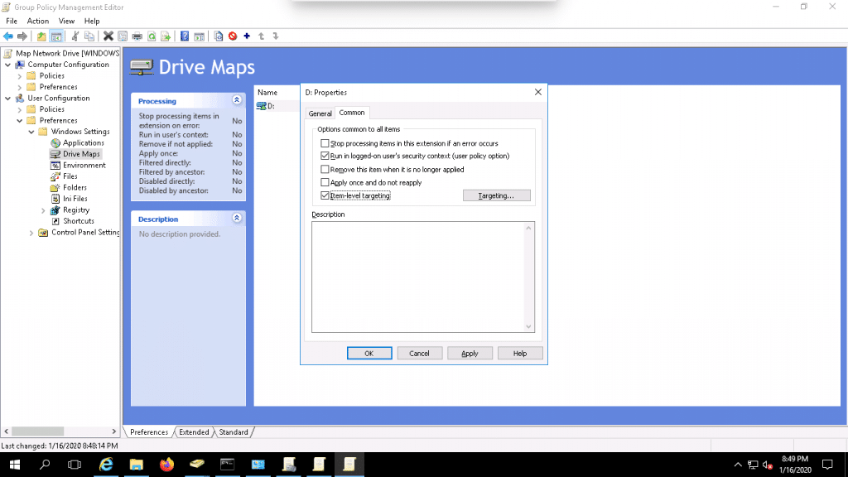The height and width of the screenshot is (477, 848).
Task: Click the dialog Help button
Action: (x=520, y=353)
